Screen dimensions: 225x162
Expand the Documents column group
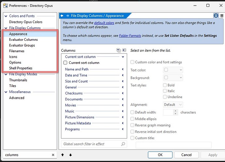(x=123, y=99)
